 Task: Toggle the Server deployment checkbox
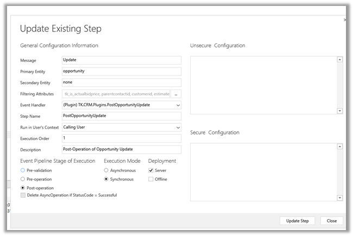(x=151, y=170)
